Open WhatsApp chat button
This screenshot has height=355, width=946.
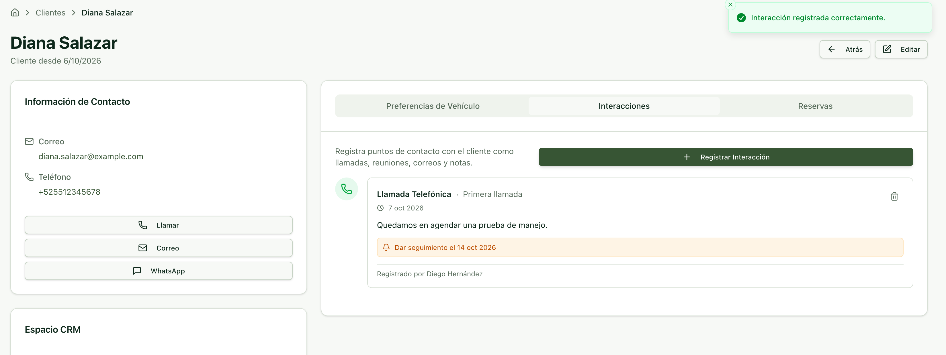159,271
